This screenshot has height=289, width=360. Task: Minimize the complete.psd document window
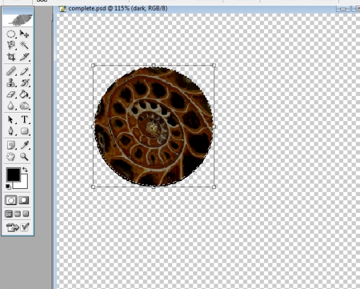tap(343, 9)
